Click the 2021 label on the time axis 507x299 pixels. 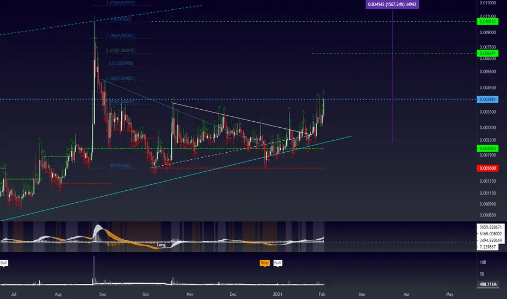[x=277, y=294]
